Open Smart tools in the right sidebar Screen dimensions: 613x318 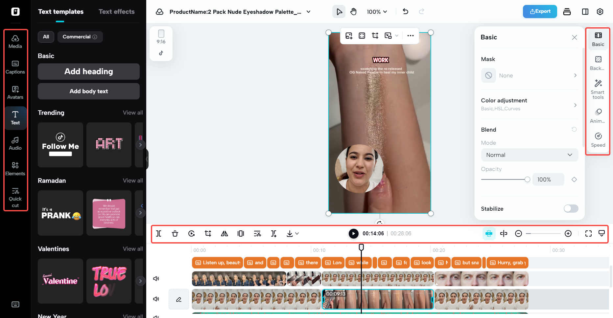[x=598, y=88]
